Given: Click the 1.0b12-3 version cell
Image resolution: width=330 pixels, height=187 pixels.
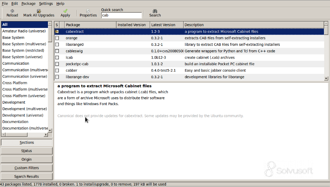Looking at the screenshot, I should (159, 57).
